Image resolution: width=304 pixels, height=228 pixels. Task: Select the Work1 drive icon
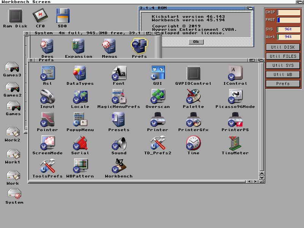(x=13, y=154)
